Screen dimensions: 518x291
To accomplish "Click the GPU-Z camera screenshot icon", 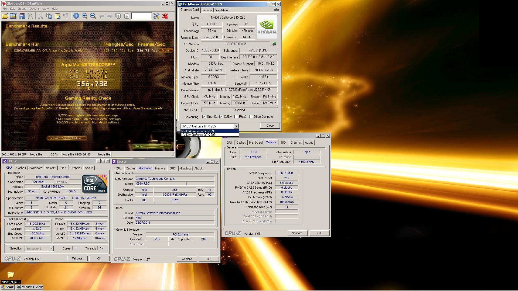I will 277,10.
